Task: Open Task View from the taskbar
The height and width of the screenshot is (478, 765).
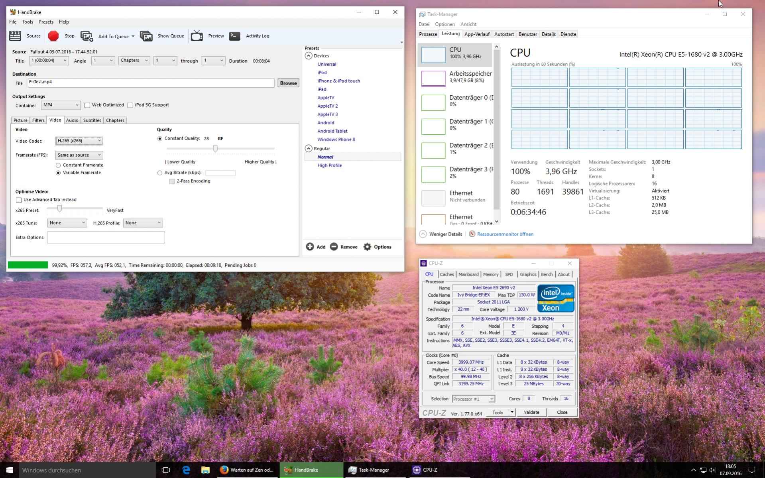Action: click(166, 470)
